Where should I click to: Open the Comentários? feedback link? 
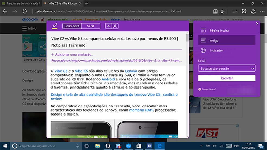207,89
